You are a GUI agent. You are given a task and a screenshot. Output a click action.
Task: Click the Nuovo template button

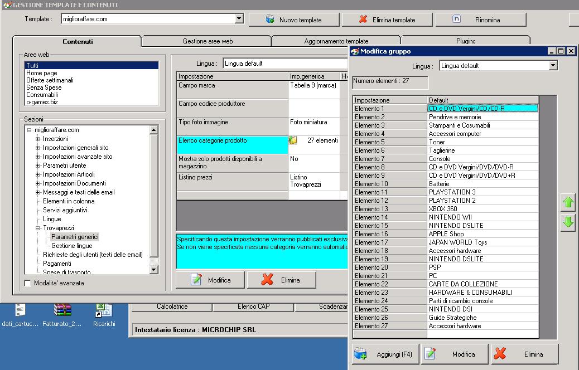click(x=294, y=20)
